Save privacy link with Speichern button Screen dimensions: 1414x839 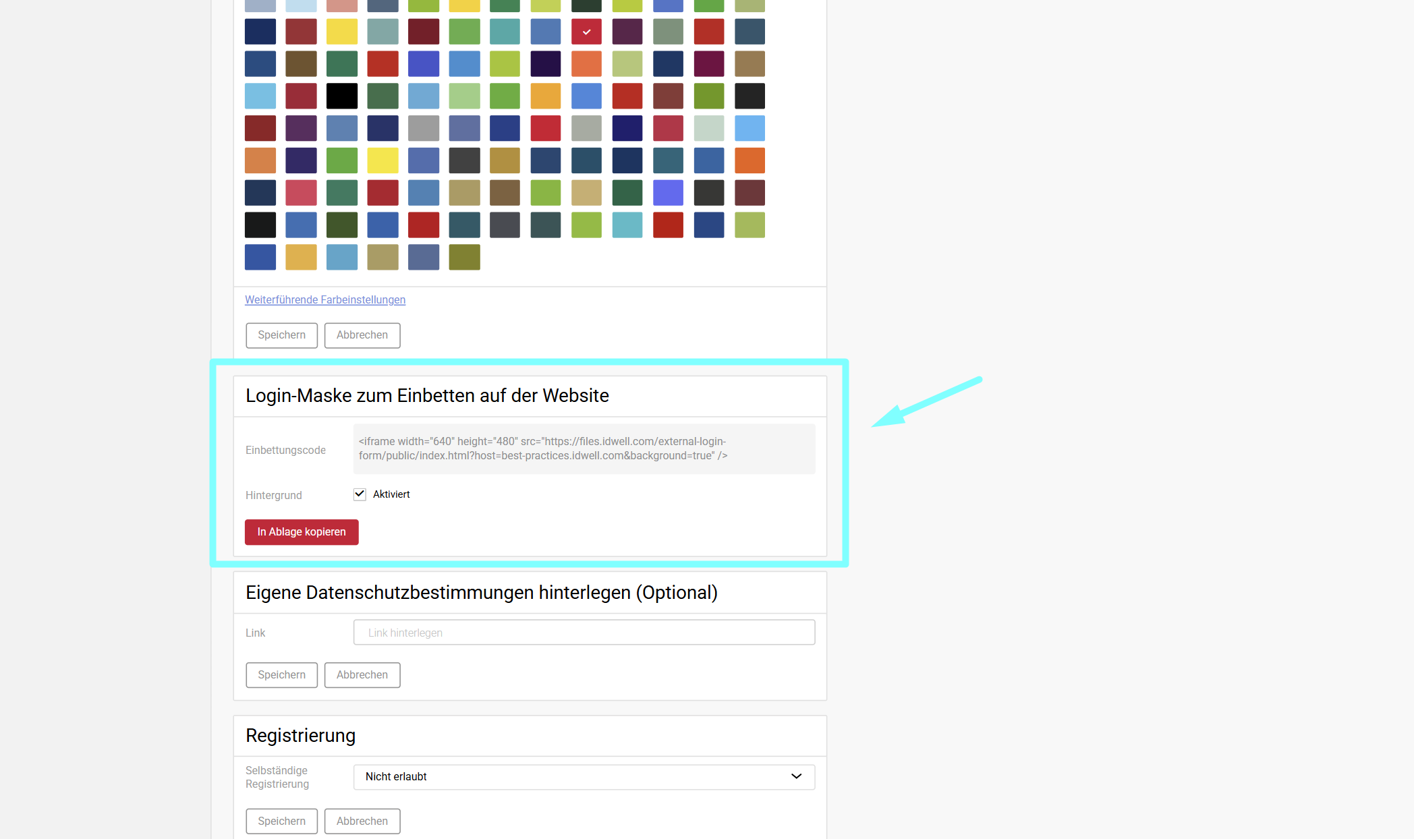(281, 675)
